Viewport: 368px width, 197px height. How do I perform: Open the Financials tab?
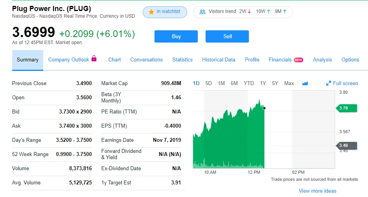click(280, 60)
